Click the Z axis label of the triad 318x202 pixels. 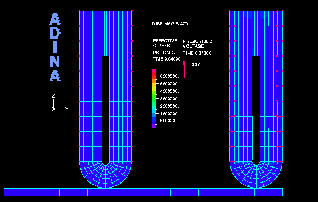53,96
